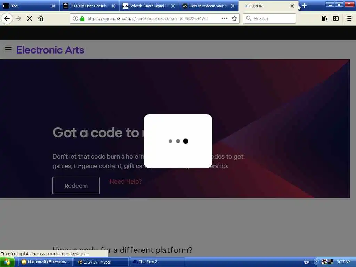Click the 'Got a code to' heading

[x=96, y=132]
